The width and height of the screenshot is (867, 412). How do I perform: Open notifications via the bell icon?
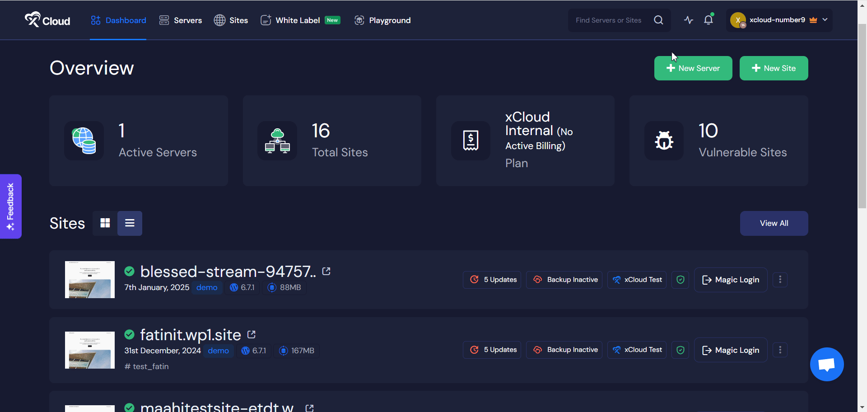pos(708,20)
